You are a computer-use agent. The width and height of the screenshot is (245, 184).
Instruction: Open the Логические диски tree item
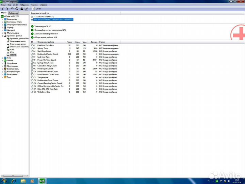point(18,41)
